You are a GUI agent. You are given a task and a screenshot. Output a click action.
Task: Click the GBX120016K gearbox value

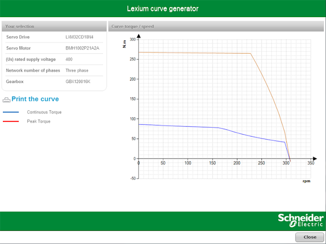pos(78,81)
